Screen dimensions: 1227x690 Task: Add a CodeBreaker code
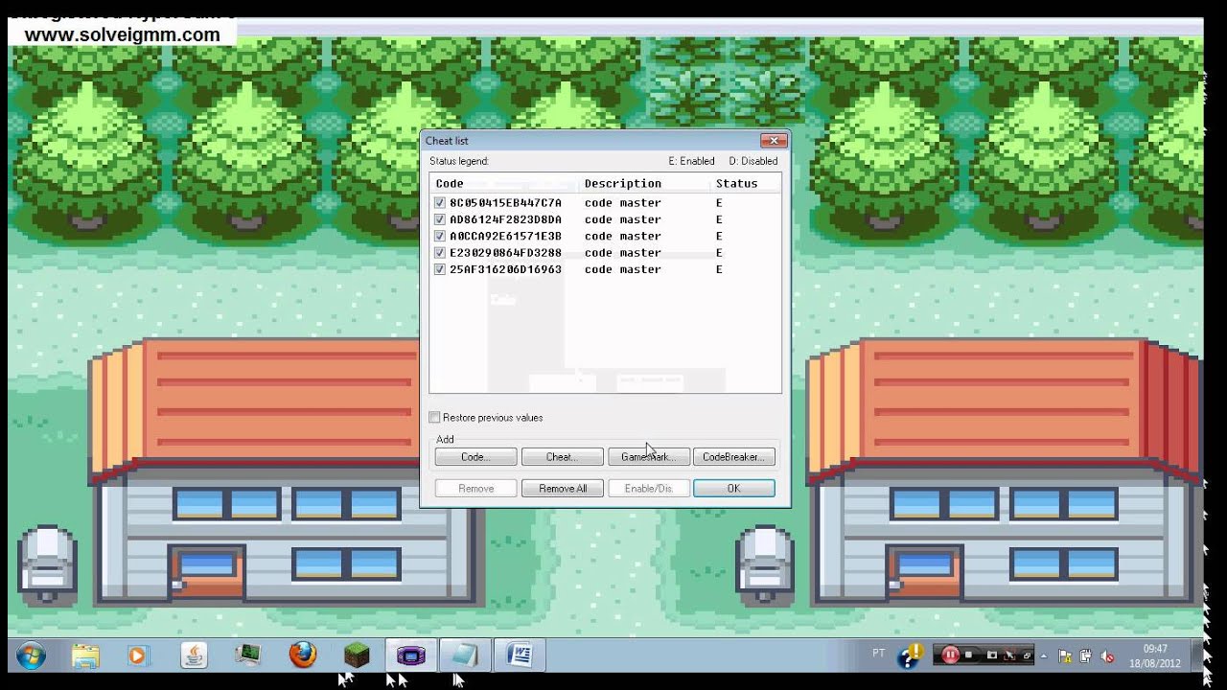[733, 457]
